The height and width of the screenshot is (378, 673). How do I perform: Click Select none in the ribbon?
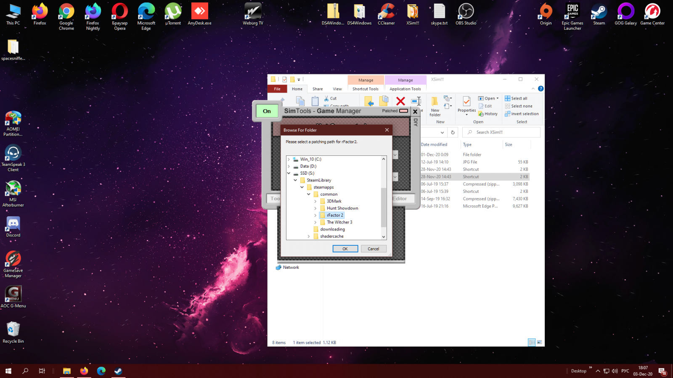[x=518, y=106]
